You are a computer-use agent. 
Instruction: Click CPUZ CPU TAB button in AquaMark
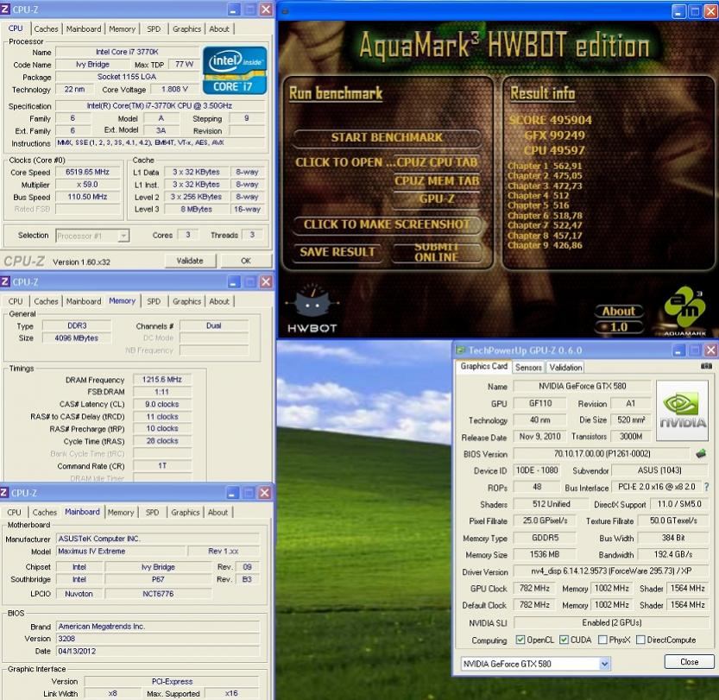tap(437, 162)
